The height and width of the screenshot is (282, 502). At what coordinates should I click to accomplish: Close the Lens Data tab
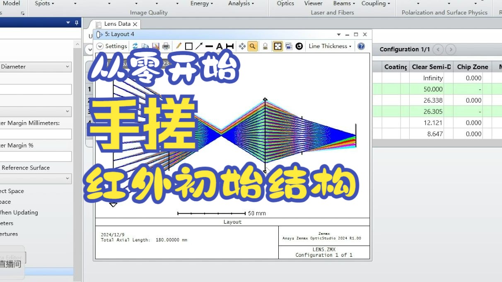(x=135, y=24)
